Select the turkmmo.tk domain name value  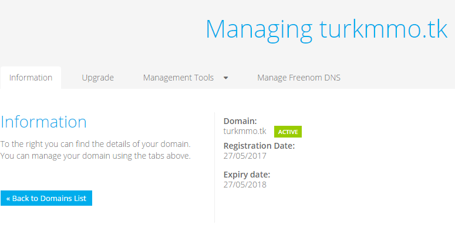coord(245,131)
